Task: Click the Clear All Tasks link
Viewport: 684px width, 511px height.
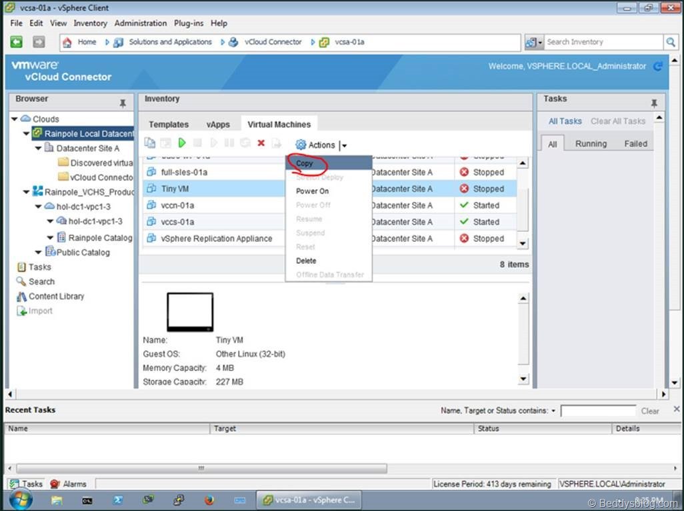Action: (x=618, y=121)
